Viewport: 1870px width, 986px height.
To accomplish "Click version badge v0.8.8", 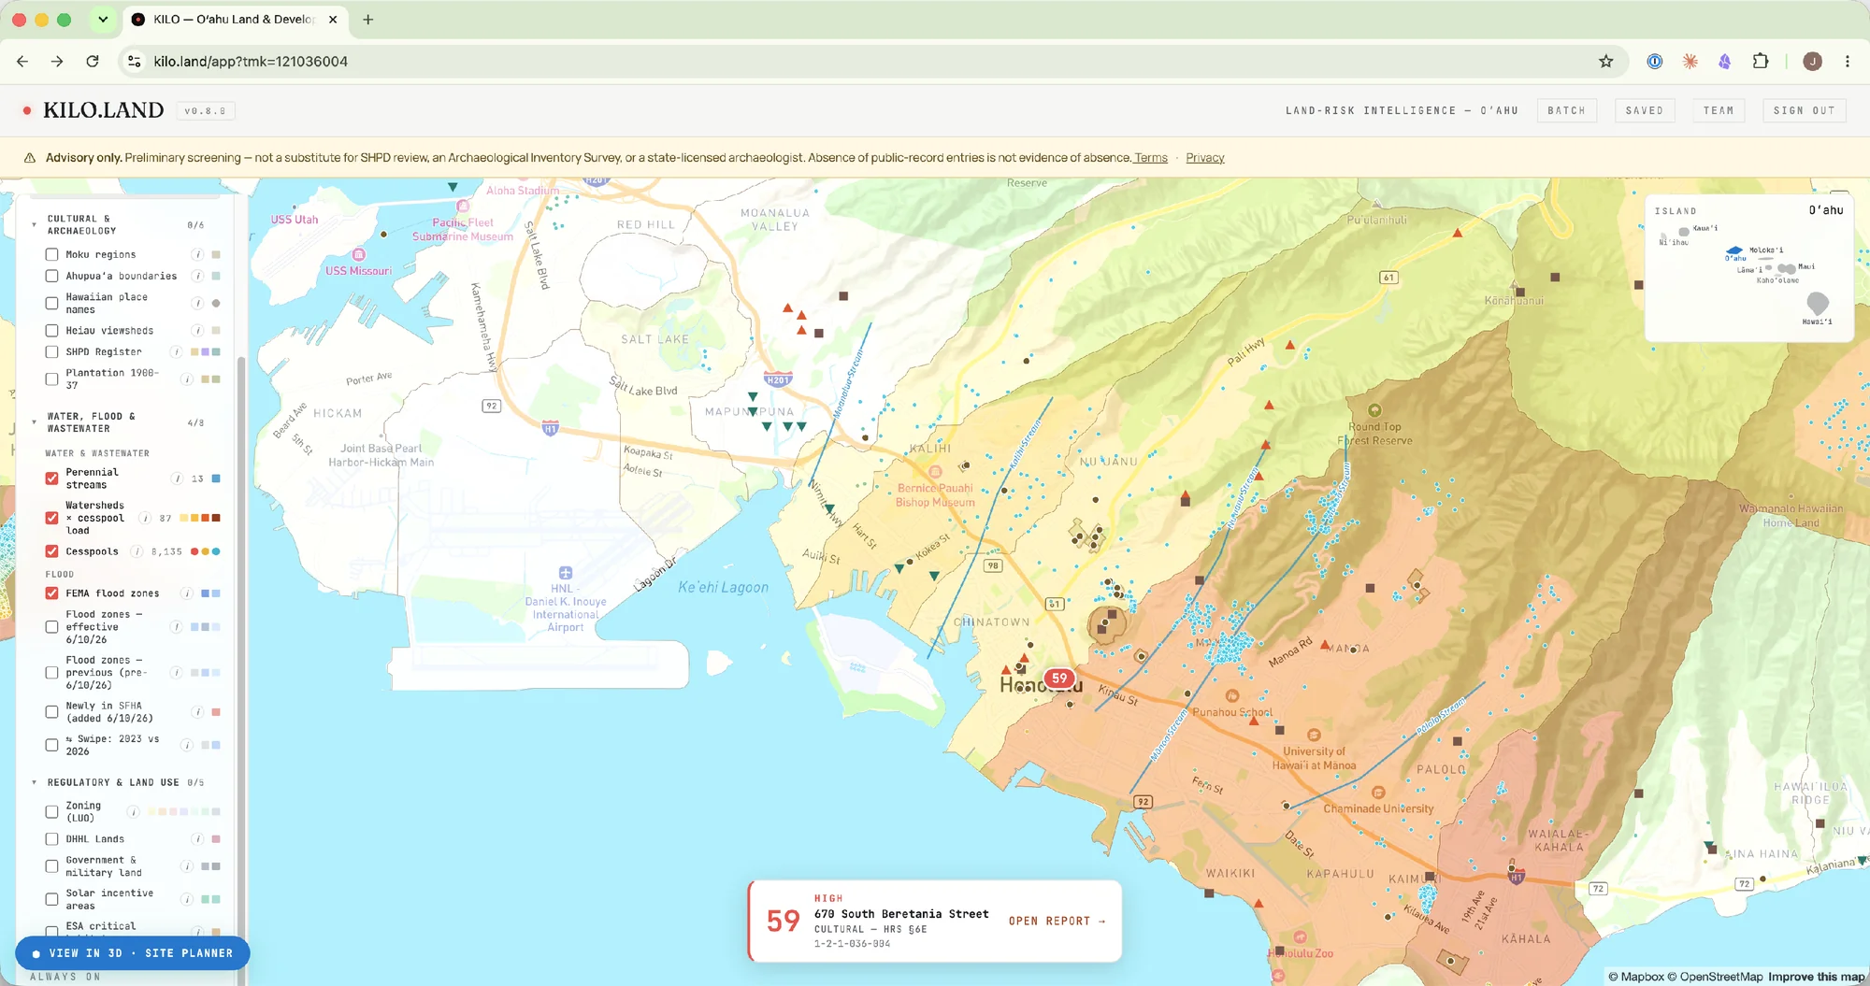I will [205, 111].
